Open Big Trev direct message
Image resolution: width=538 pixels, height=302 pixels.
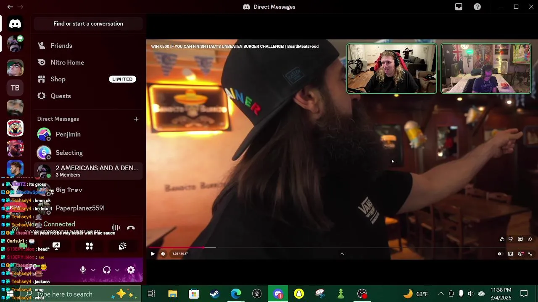pyautogui.click(x=88, y=190)
